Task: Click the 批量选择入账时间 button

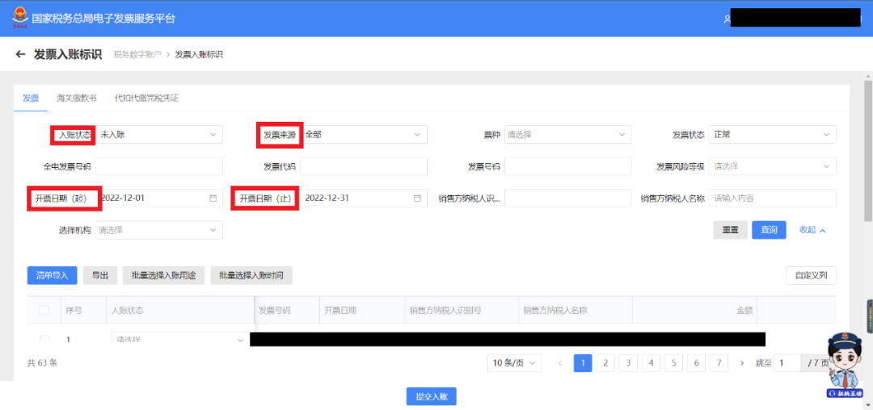Action: 251,275
